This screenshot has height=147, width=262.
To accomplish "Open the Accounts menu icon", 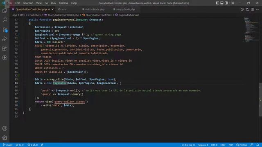I will pyautogui.click(x=5, y=129).
